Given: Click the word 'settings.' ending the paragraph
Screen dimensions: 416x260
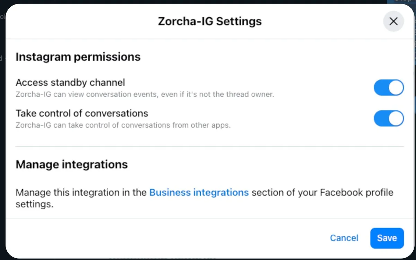Looking at the screenshot, I should [35, 204].
